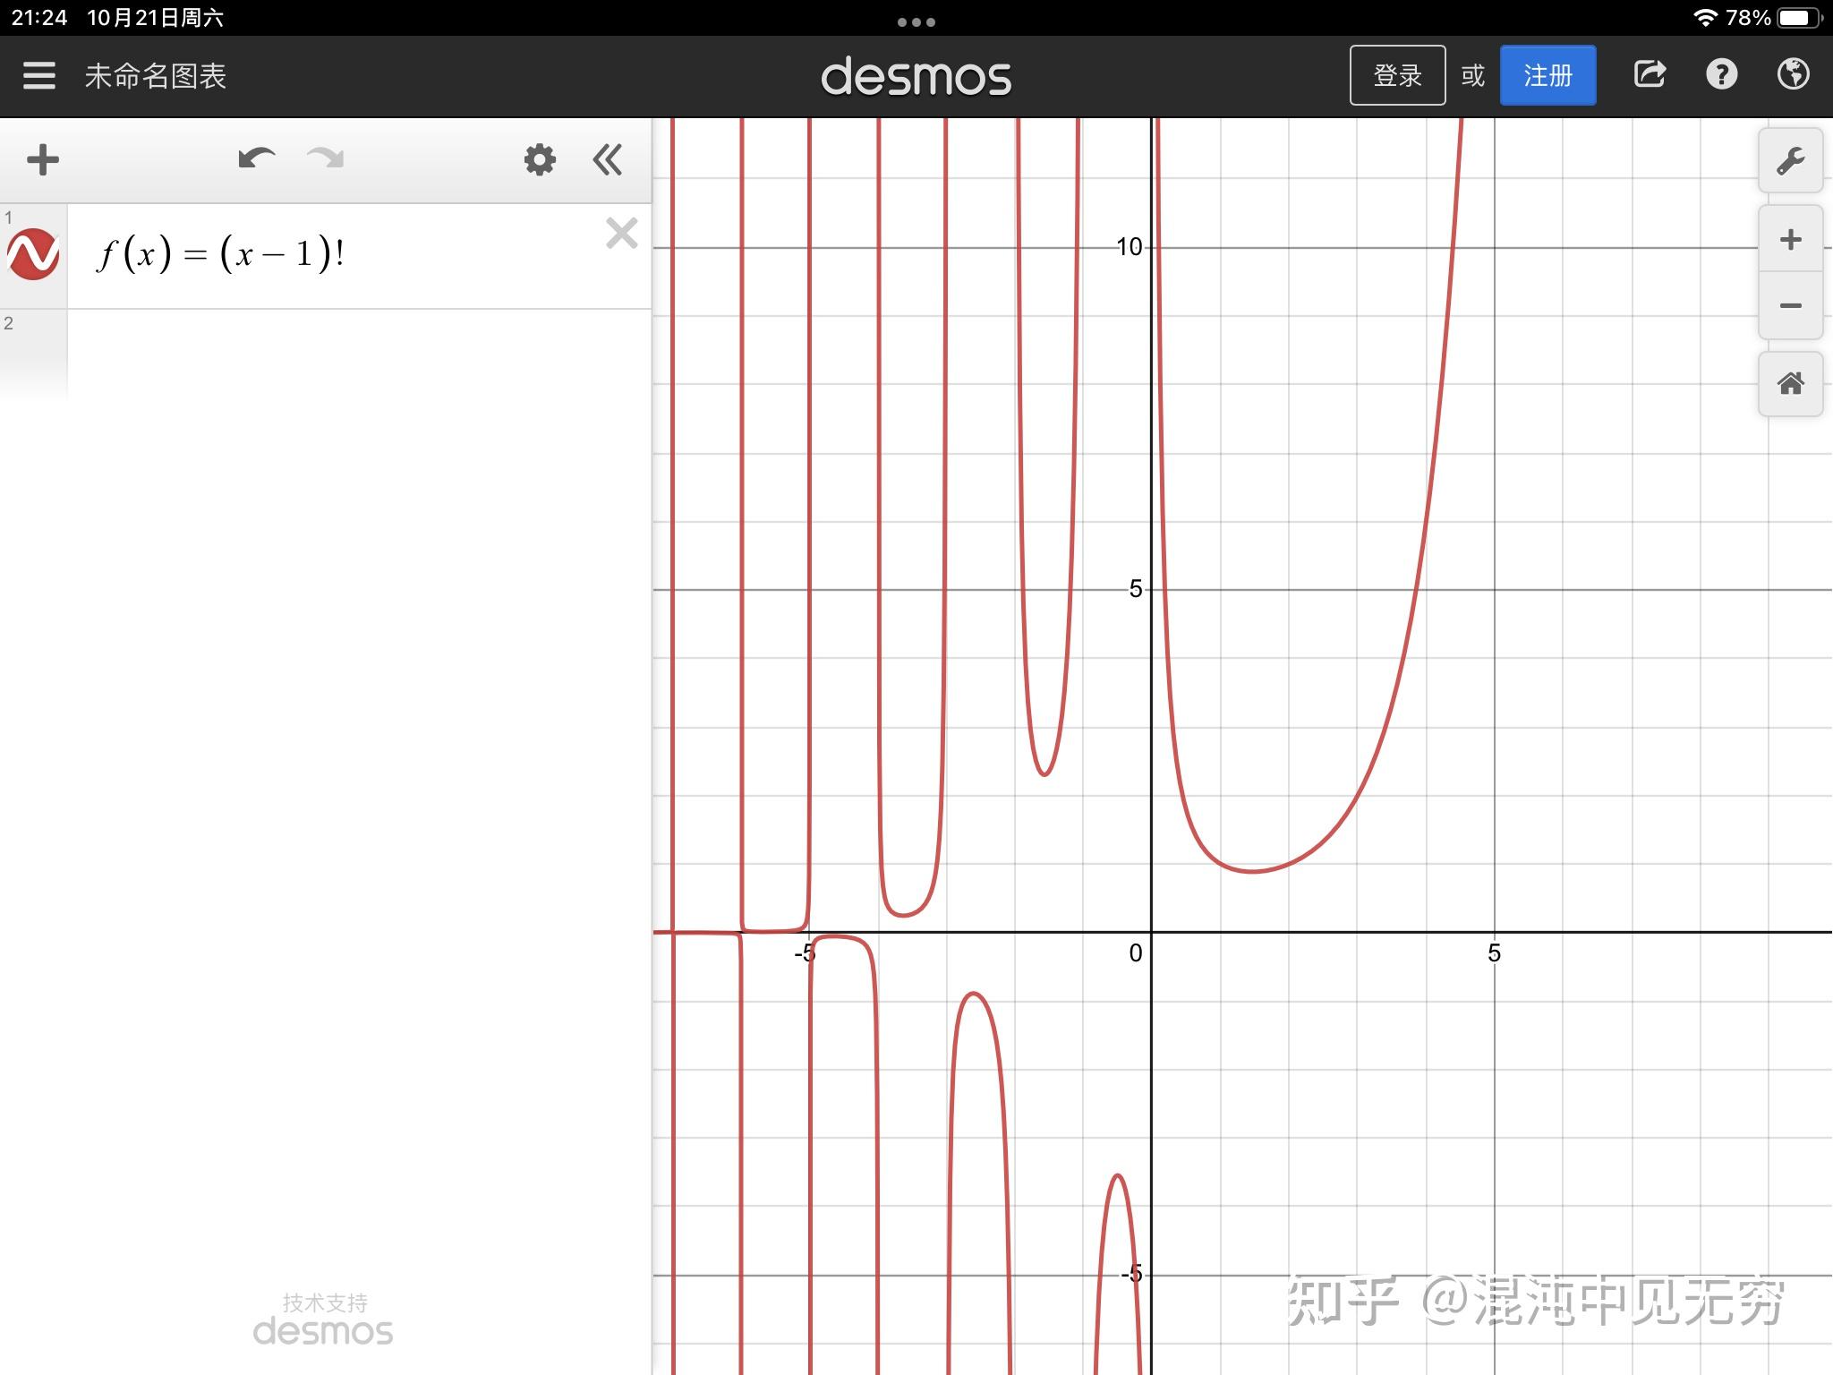Viewport: 1833px width, 1375px height.
Task: Open graph settings wrench
Action: (x=1790, y=162)
